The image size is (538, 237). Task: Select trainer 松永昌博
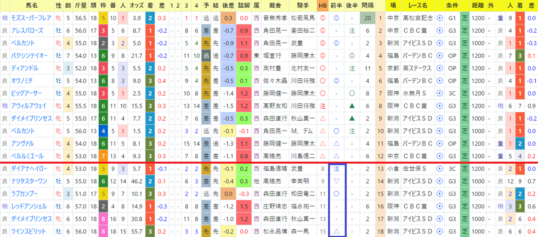275,232
